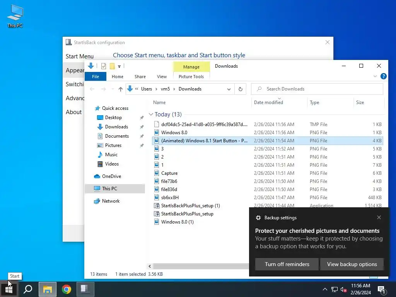The height and width of the screenshot is (297, 396).
Task: Click Turn off reminders button
Action: coord(287,264)
